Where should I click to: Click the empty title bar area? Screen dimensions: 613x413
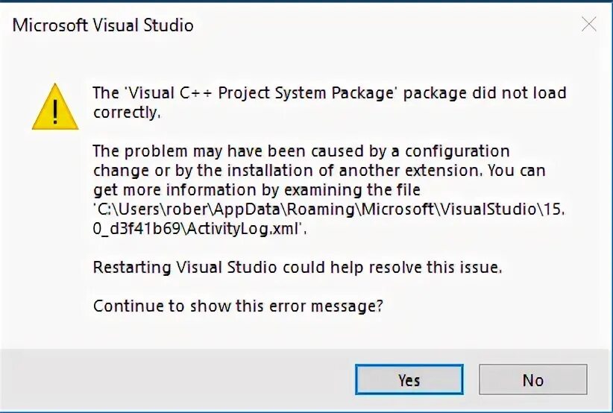coord(373,25)
